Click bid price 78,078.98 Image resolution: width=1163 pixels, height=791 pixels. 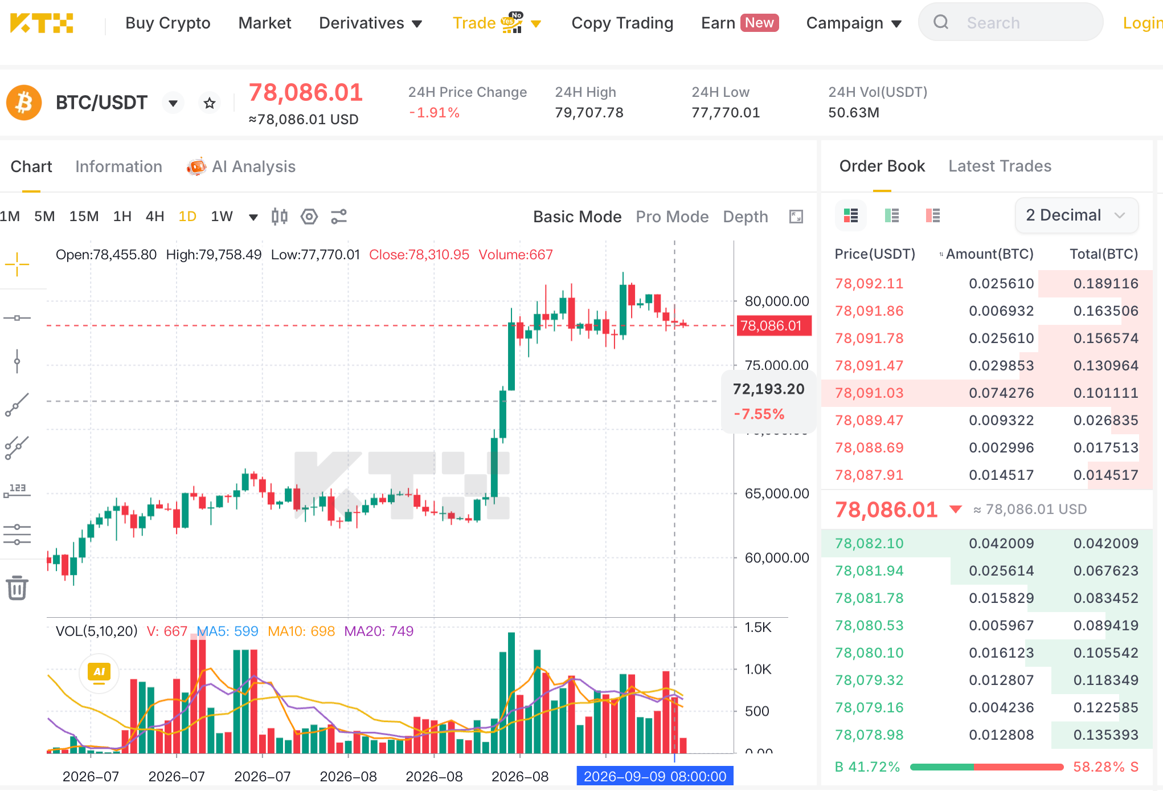coord(869,735)
